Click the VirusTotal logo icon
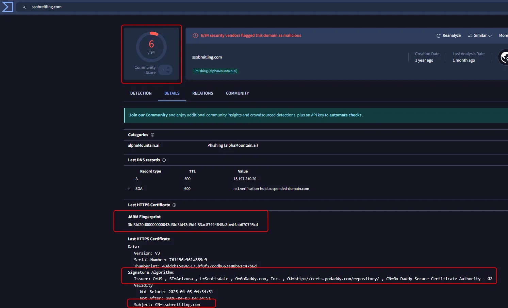Screen dimensions: 508x308 click(7, 7)
